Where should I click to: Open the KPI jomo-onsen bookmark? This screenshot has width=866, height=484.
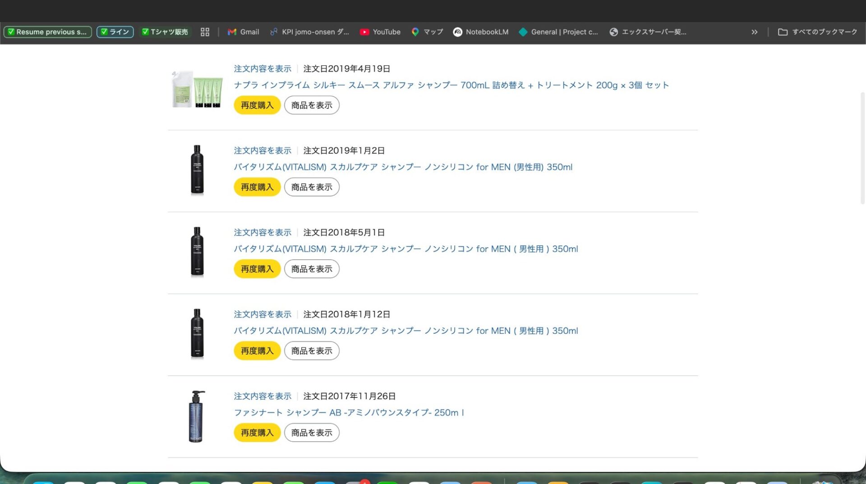pyautogui.click(x=310, y=32)
